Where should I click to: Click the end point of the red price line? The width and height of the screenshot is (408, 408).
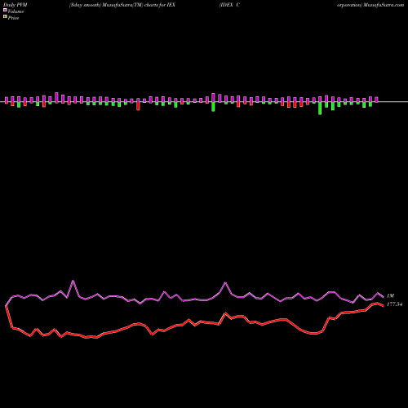click(x=384, y=306)
